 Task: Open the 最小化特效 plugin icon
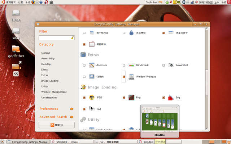pyautogui.click(x=92, y=33)
